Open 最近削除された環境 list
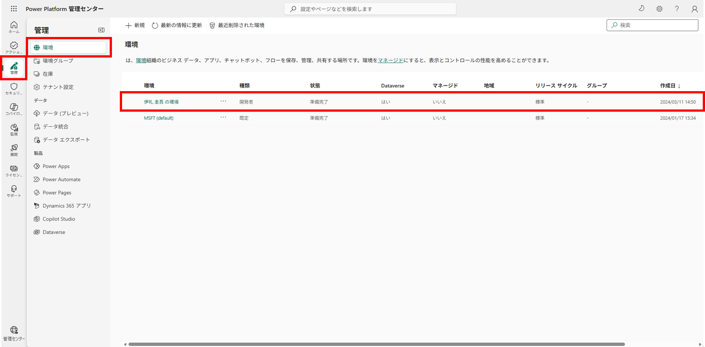The width and height of the screenshot is (705, 347). [x=237, y=25]
